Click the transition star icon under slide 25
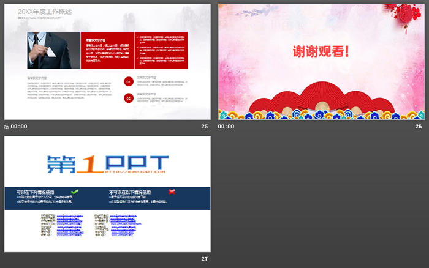 (7, 127)
